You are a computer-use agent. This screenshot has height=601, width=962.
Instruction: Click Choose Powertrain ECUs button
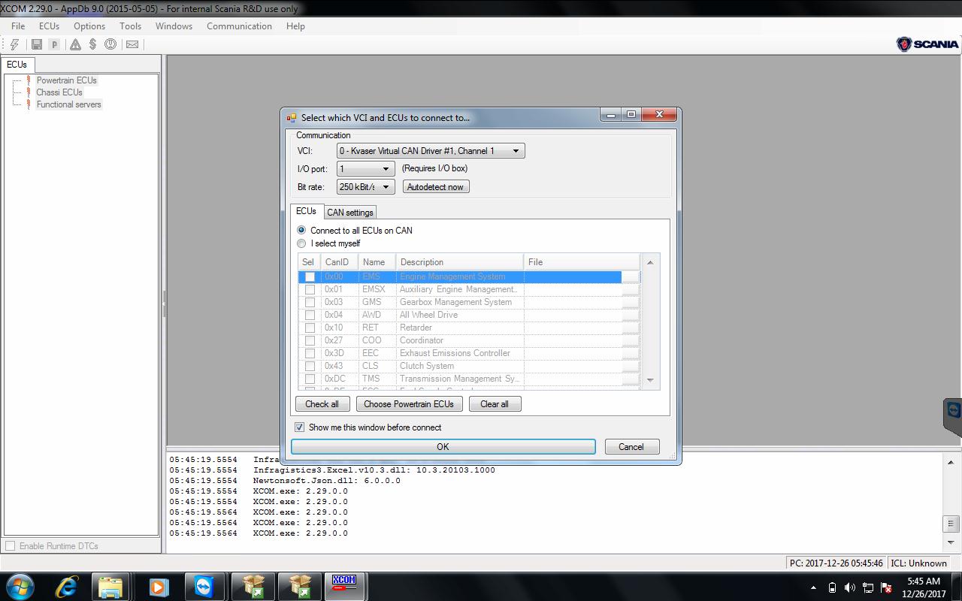(x=409, y=404)
